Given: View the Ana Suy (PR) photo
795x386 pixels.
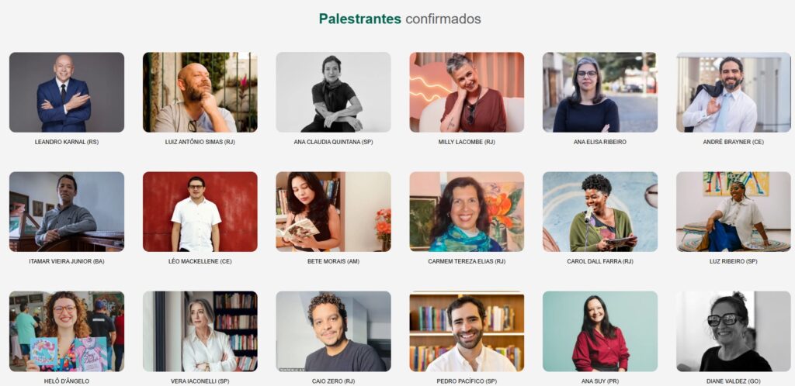Looking at the screenshot, I should click(x=600, y=332).
